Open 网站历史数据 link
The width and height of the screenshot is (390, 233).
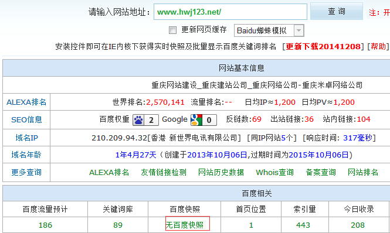click(x=221, y=172)
